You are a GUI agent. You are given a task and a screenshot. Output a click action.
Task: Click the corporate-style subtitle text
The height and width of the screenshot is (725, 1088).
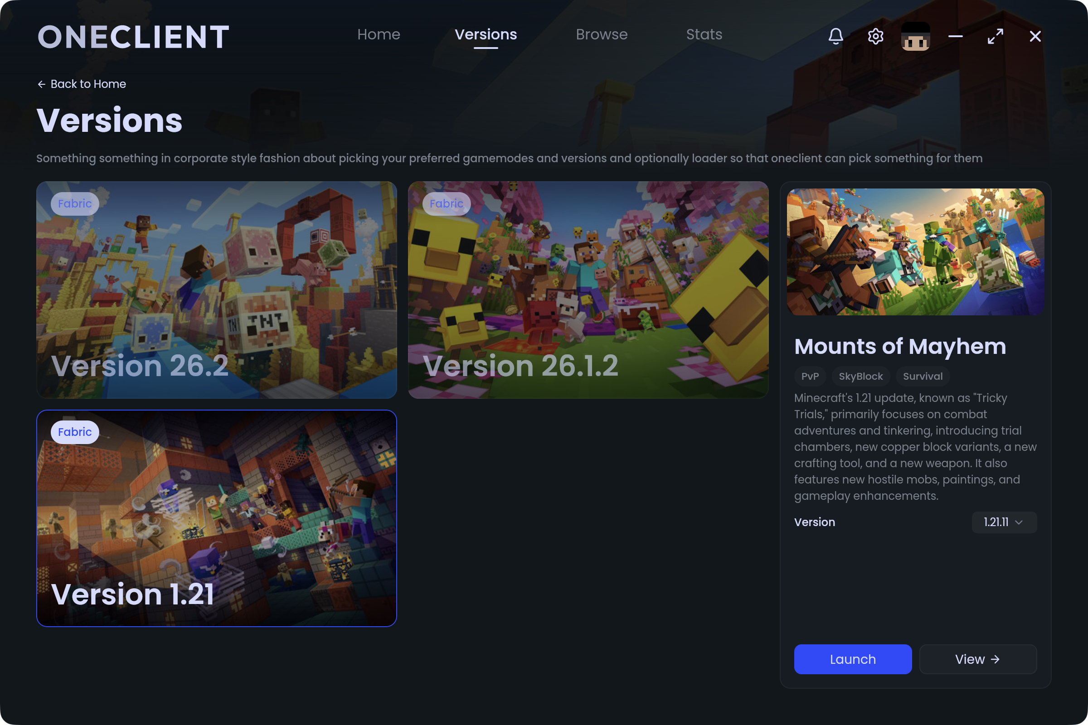pos(509,158)
